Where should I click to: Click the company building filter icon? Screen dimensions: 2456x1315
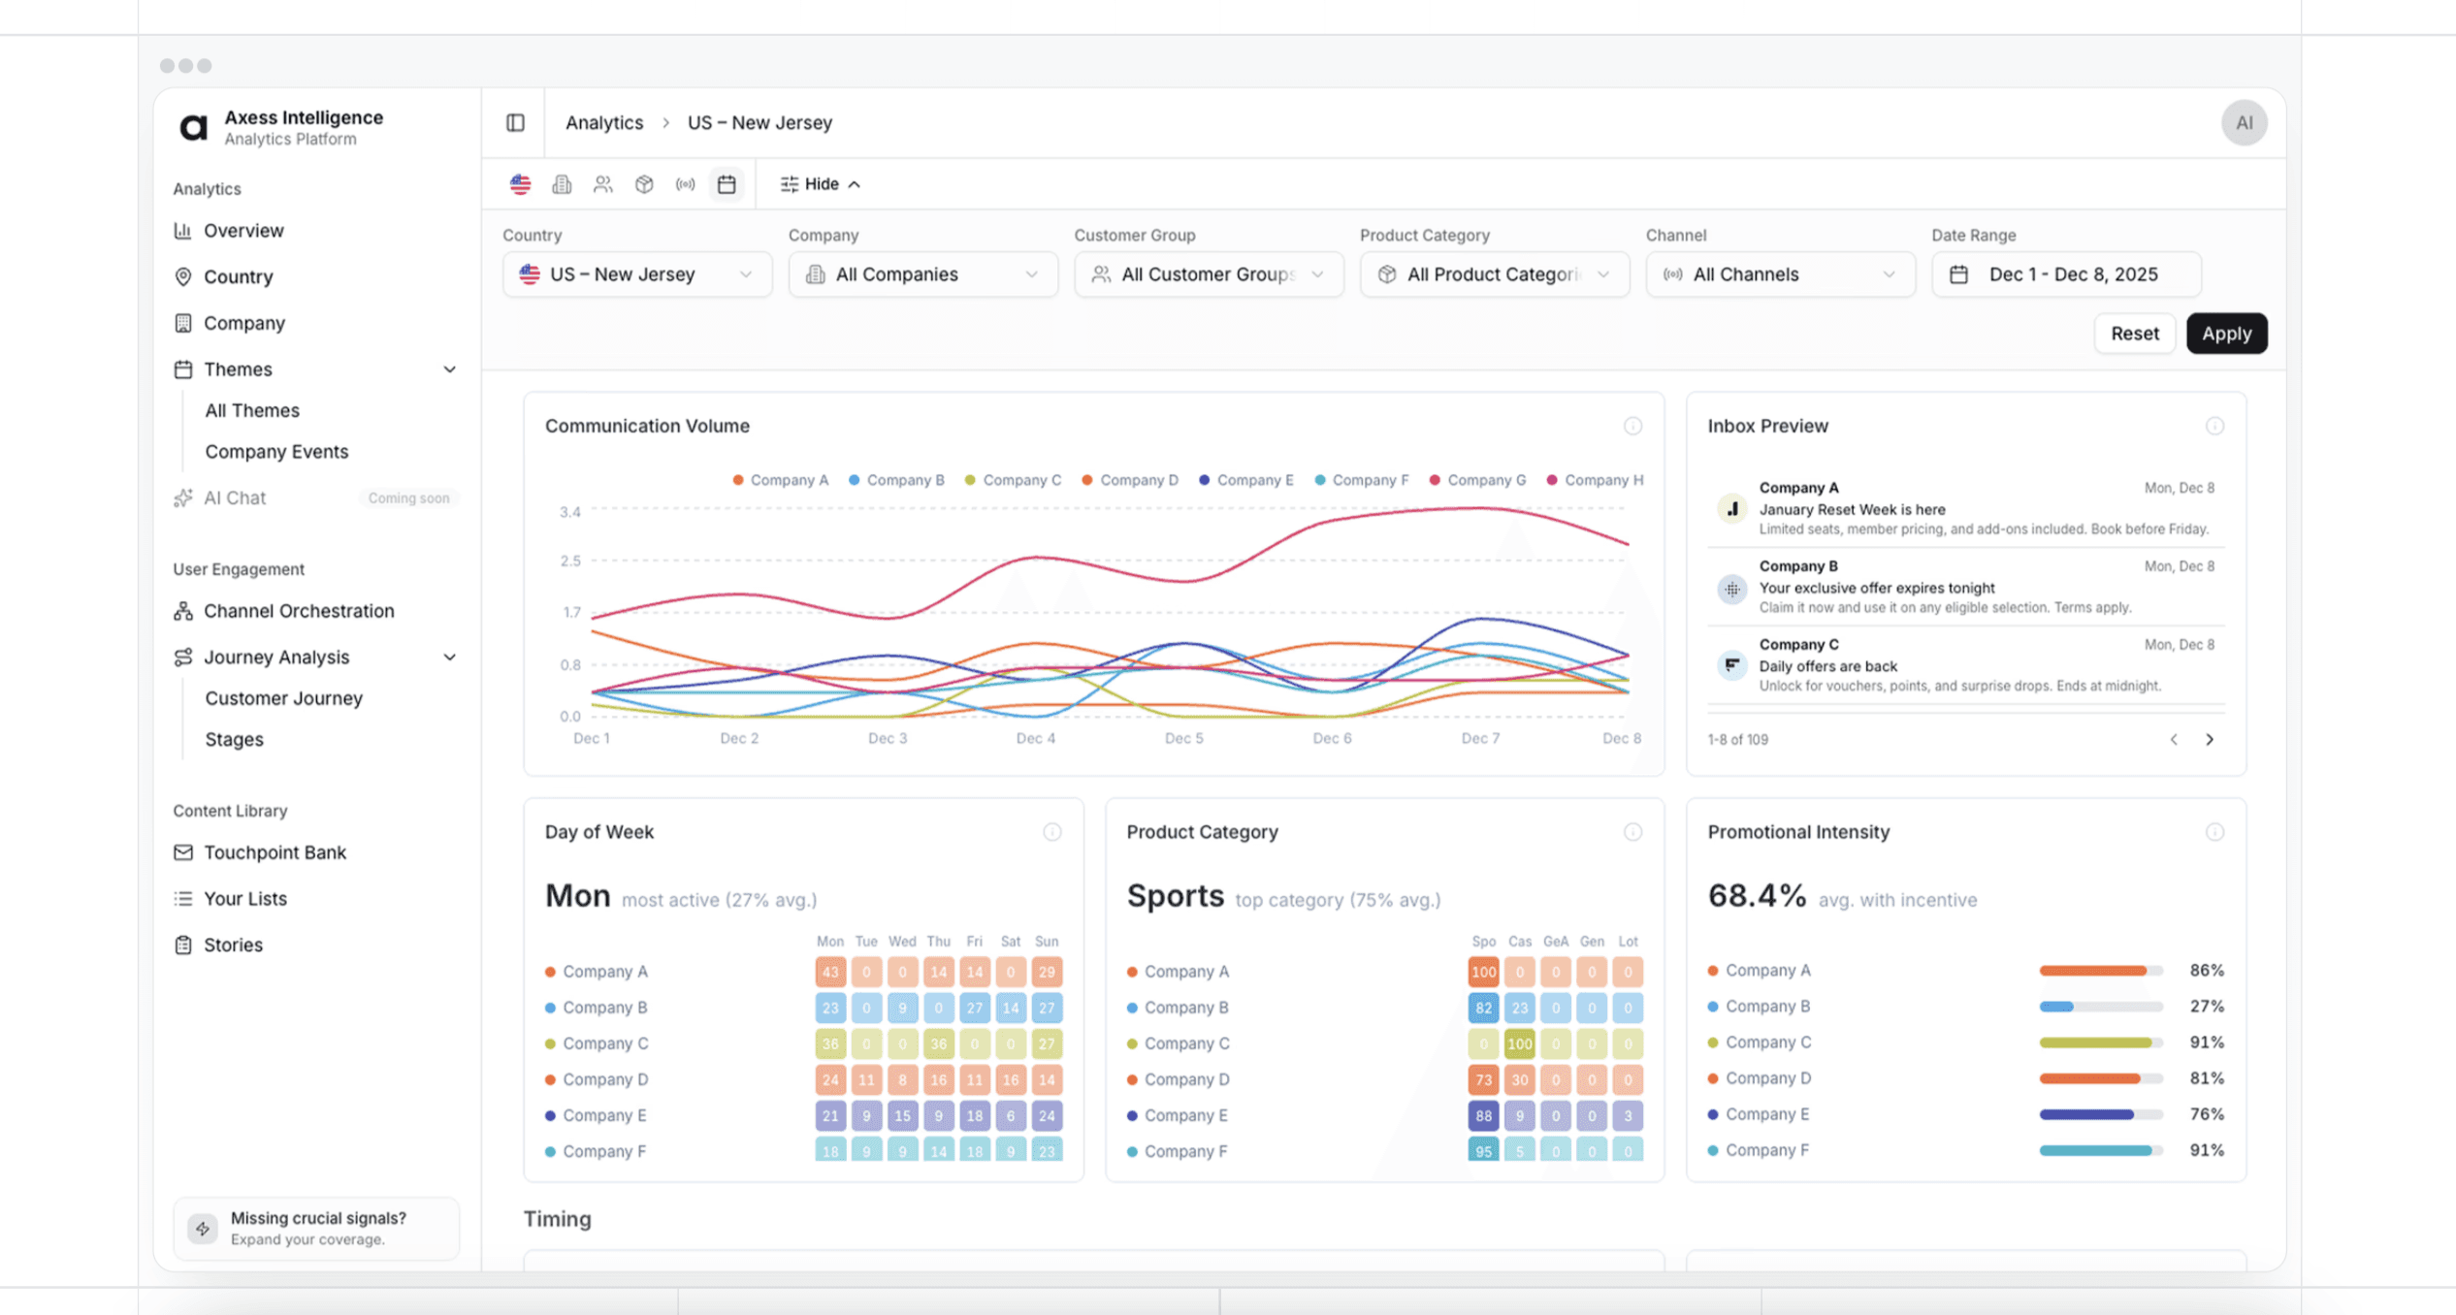(562, 184)
